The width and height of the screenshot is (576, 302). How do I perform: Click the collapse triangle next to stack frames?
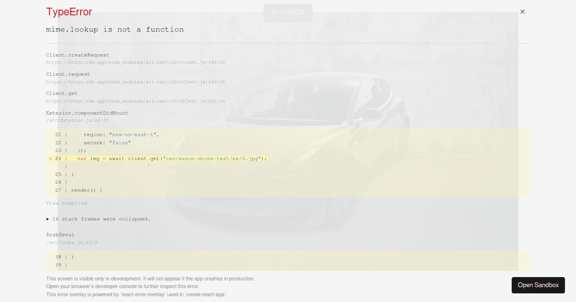(48, 219)
